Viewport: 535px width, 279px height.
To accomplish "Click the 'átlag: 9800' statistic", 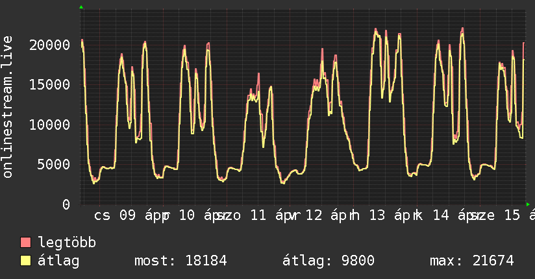I will [x=329, y=261].
